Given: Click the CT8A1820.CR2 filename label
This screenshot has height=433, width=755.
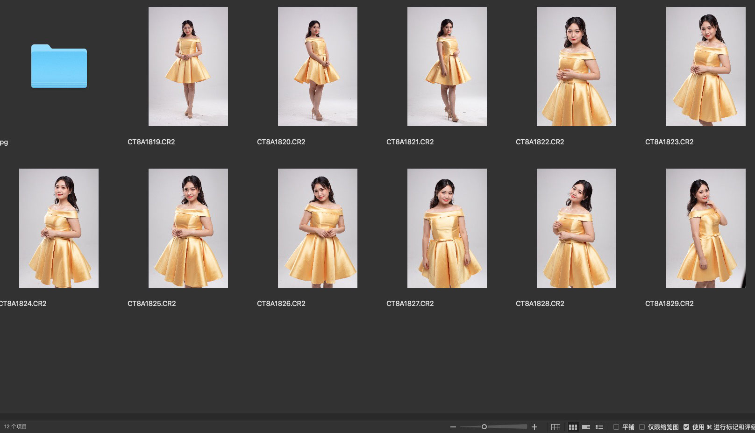Looking at the screenshot, I should pyautogui.click(x=281, y=142).
